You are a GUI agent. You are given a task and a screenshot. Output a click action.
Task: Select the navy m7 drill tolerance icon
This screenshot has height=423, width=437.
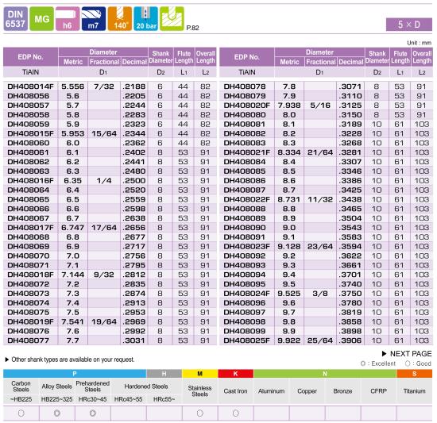(94, 19)
